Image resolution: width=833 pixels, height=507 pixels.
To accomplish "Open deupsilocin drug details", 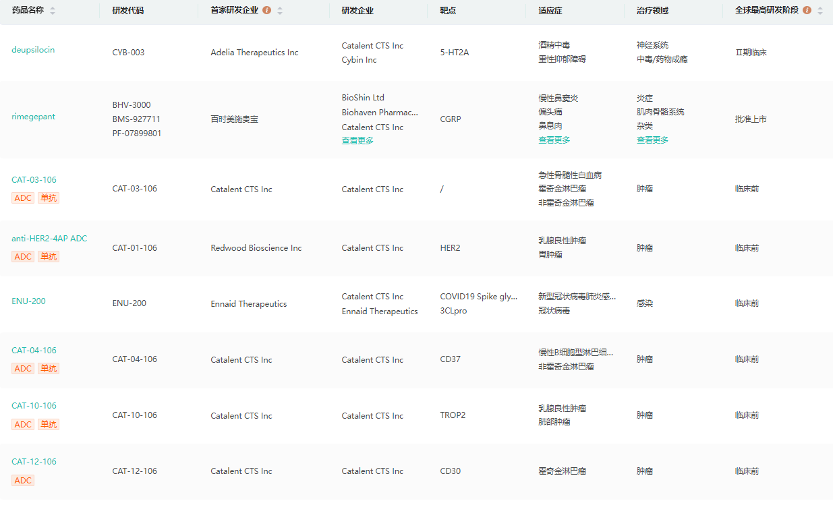I will tap(33, 50).
